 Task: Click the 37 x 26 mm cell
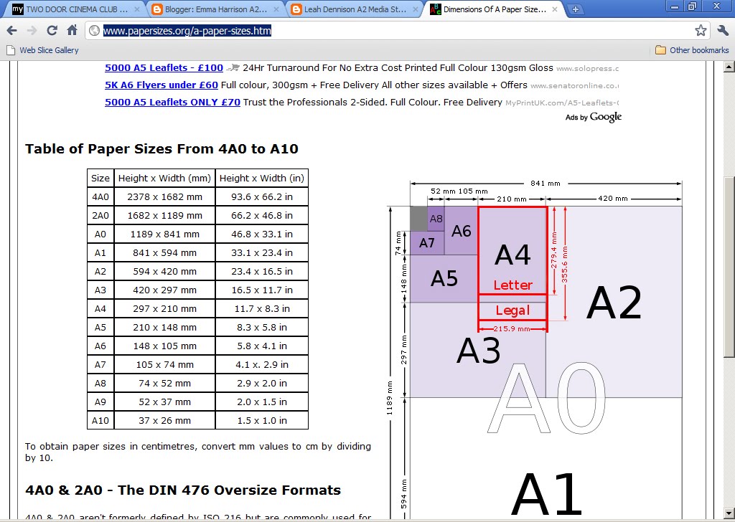pos(164,420)
